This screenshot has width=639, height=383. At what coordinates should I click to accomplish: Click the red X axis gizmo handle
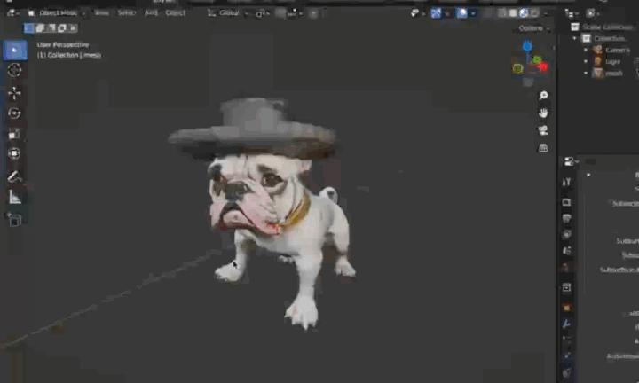[544, 67]
